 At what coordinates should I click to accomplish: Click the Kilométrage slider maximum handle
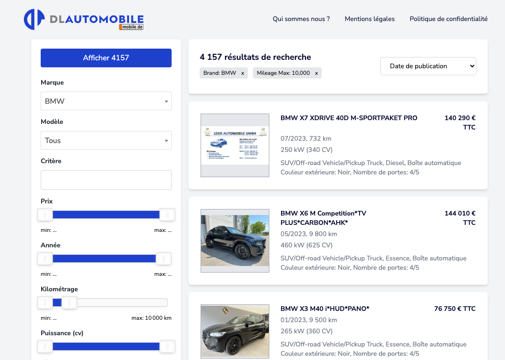69,302
